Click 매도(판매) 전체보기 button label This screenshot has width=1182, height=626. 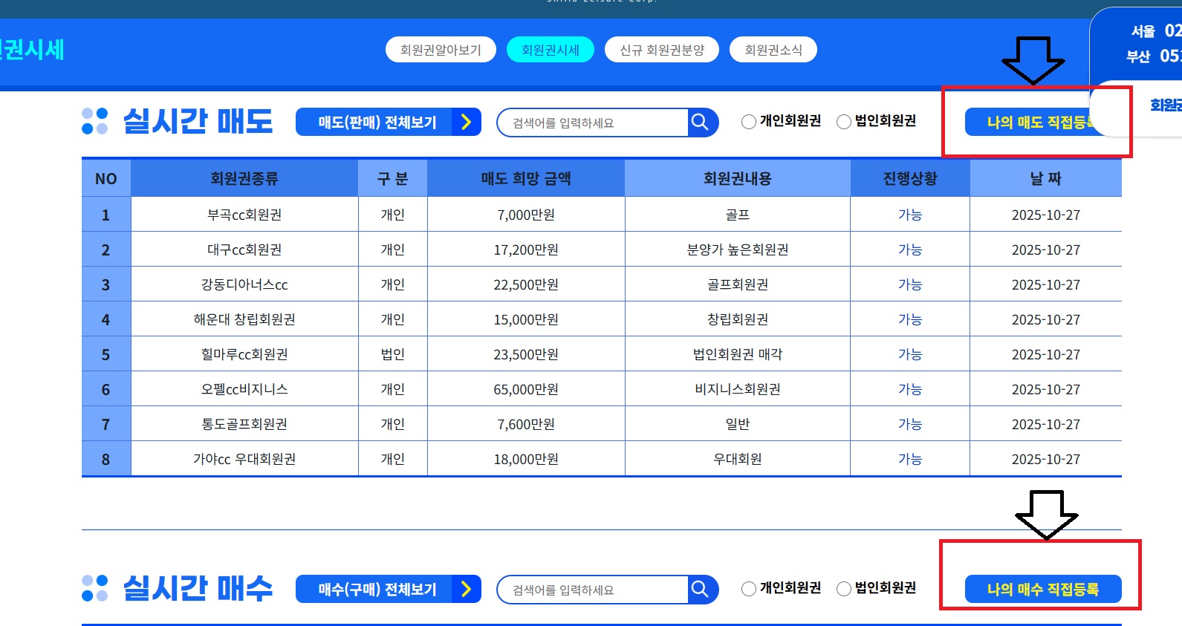tap(377, 123)
